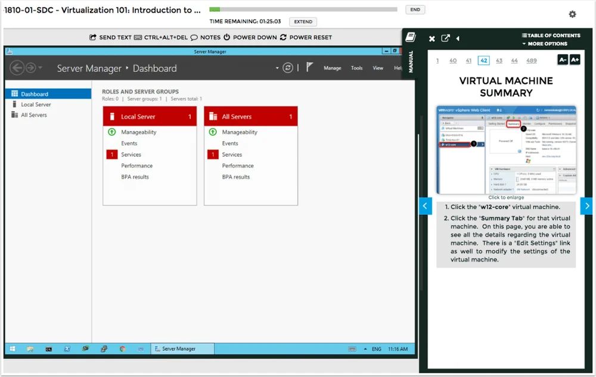Image resolution: width=596 pixels, height=377 pixels.
Task: Select Local Server in the sidebar
Action: (x=48, y=104)
